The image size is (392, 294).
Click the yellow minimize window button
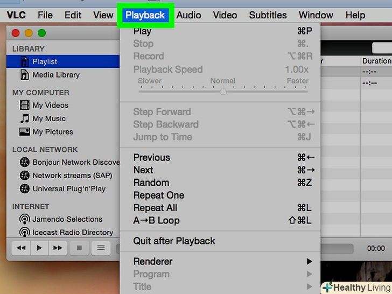point(29,33)
